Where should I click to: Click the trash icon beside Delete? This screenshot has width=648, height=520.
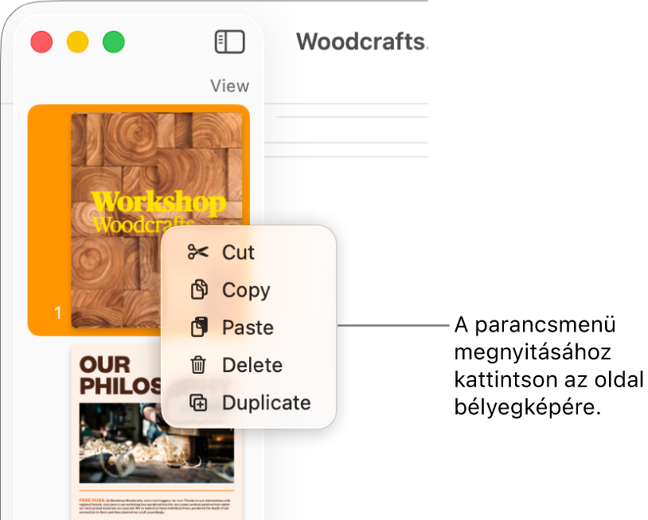(198, 365)
